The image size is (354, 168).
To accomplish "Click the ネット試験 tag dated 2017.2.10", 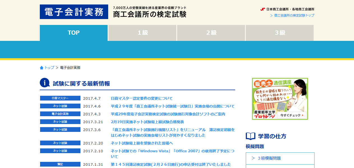I will click(60, 151).
